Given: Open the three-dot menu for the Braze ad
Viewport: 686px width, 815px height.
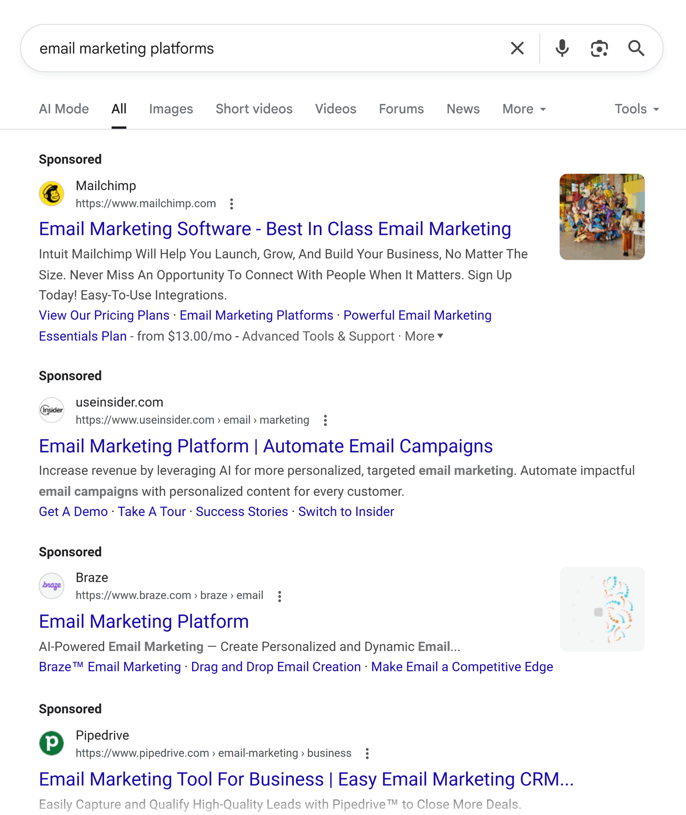Looking at the screenshot, I should pos(279,596).
